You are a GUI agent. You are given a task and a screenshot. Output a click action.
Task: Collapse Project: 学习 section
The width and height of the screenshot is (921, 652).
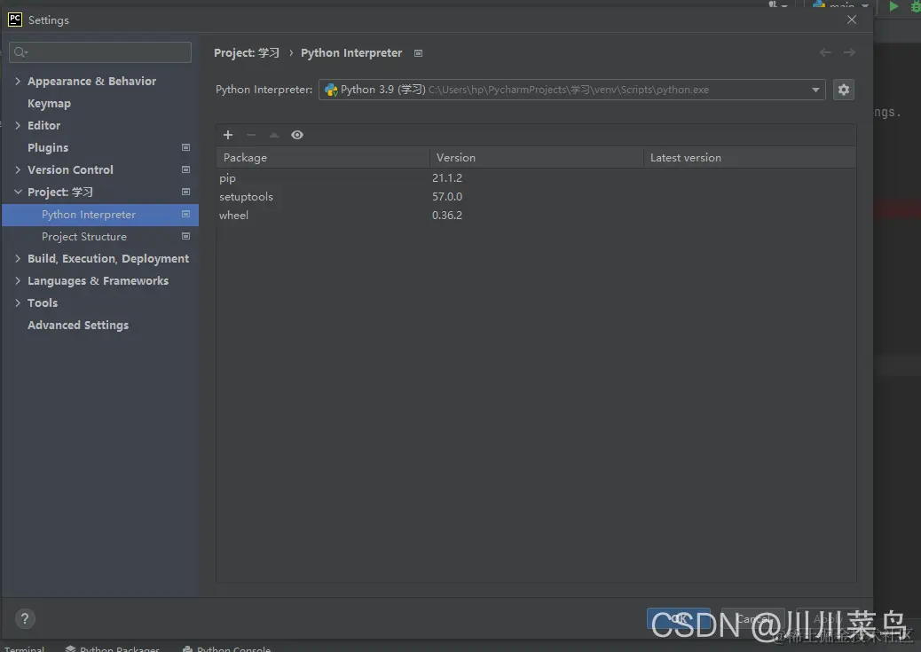pos(18,192)
